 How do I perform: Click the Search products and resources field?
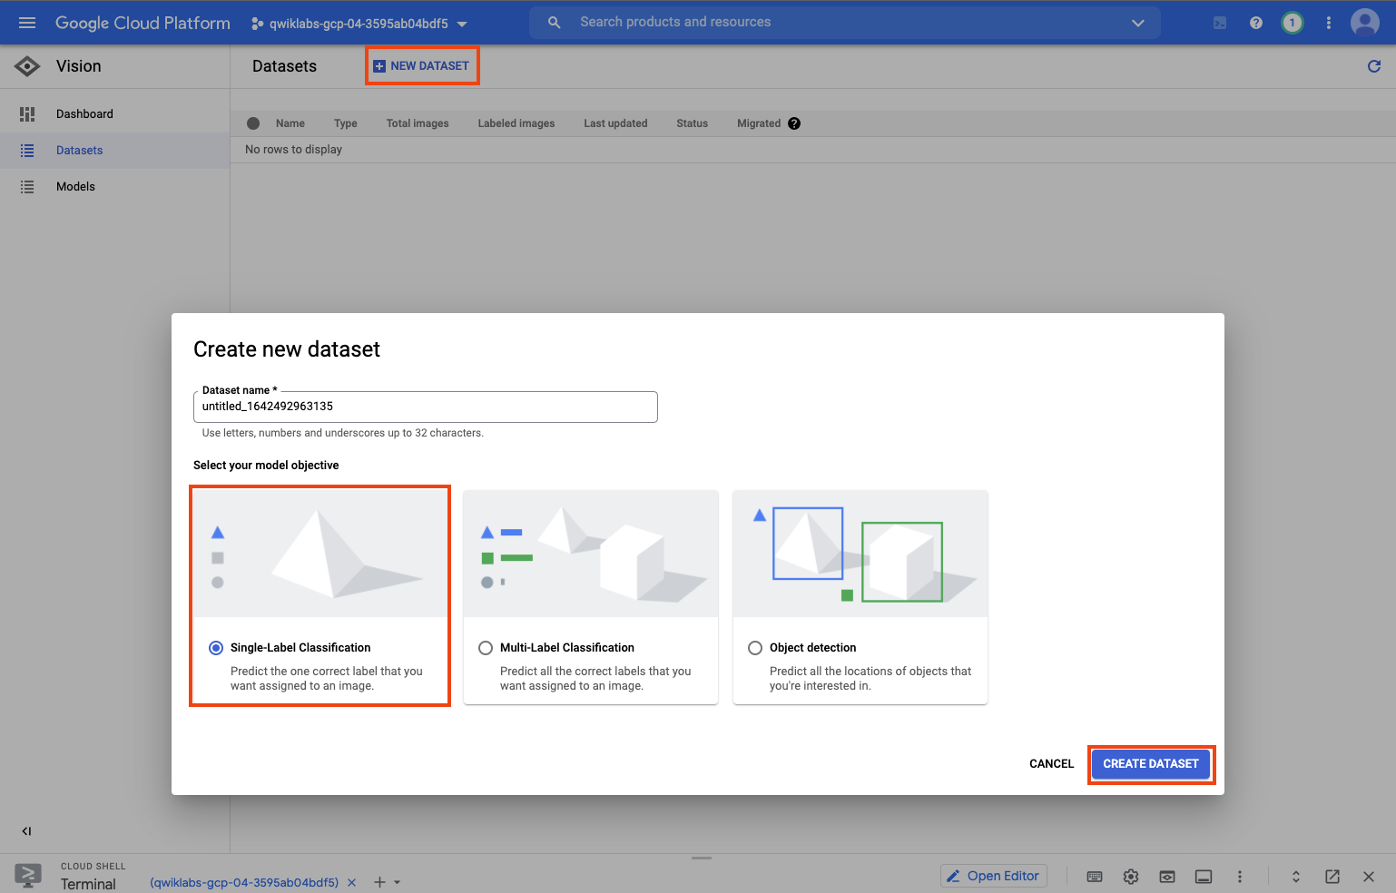click(x=844, y=23)
